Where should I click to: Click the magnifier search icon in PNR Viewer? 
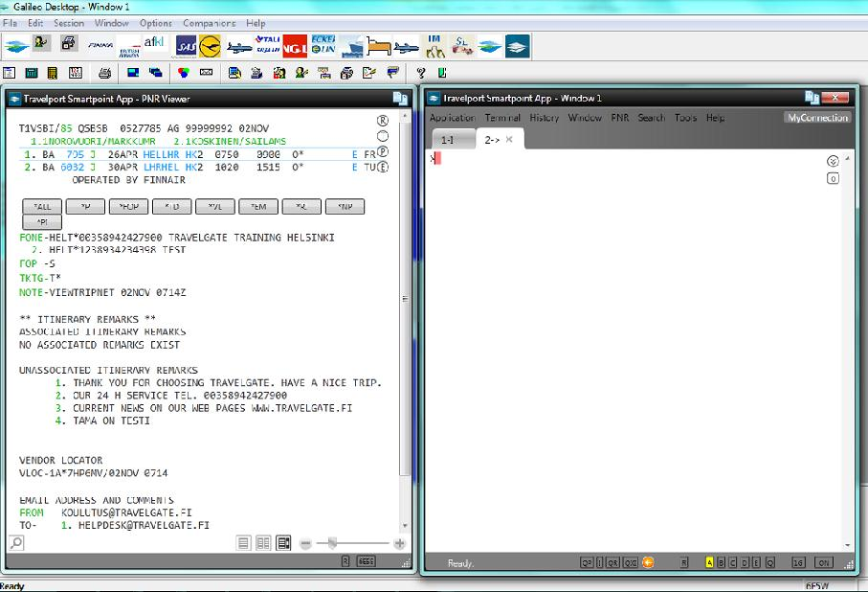click(16, 542)
